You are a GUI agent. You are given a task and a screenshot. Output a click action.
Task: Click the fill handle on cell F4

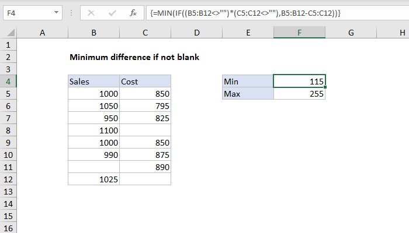coord(325,87)
